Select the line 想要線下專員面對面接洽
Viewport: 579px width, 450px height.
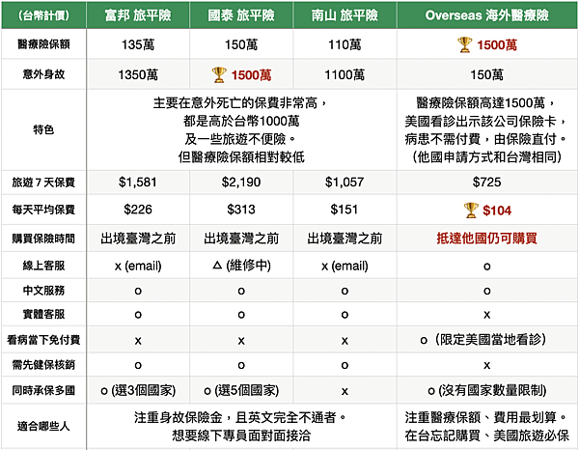(x=241, y=436)
